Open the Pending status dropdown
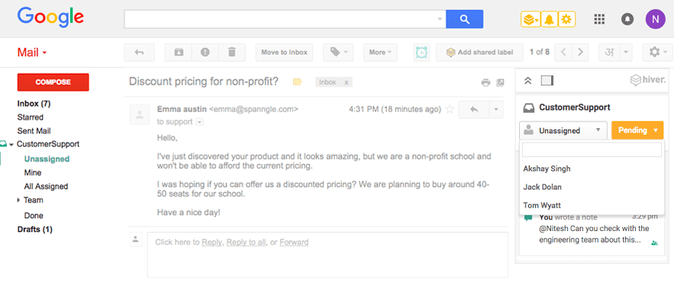 pyautogui.click(x=637, y=130)
